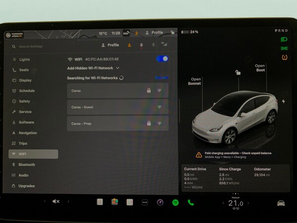Turn off the WiFi toggle switch
Image resolution: width=297 pixels, height=223 pixels.
click(x=162, y=59)
